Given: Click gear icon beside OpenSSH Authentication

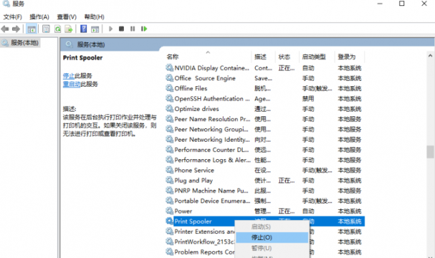Looking at the screenshot, I should pyautogui.click(x=169, y=98).
